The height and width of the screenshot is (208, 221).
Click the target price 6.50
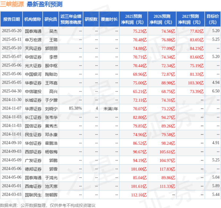pyautogui.click(x=216, y=91)
